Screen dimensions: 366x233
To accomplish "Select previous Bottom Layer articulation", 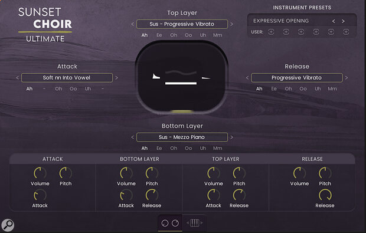I will coord(133,137).
